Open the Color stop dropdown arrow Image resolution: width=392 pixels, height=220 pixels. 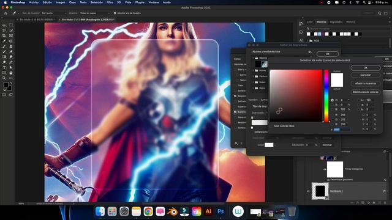click(x=275, y=145)
